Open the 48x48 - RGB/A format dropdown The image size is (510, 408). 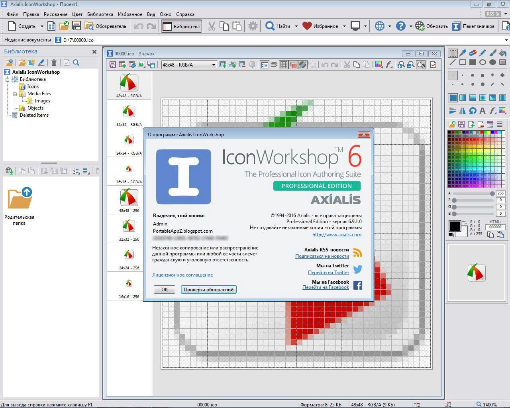(x=189, y=65)
